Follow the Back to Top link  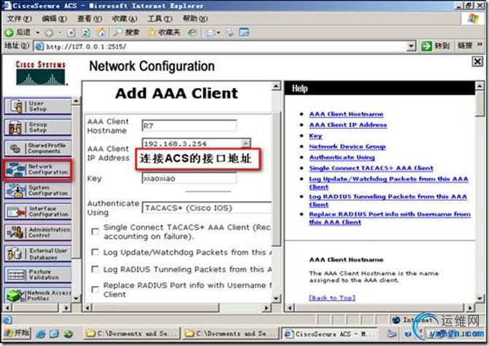click(332, 298)
